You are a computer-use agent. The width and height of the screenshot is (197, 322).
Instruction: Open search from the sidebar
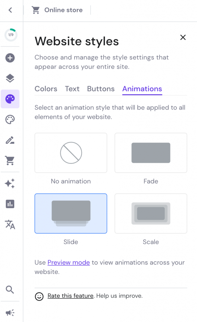(x=10, y=290)
